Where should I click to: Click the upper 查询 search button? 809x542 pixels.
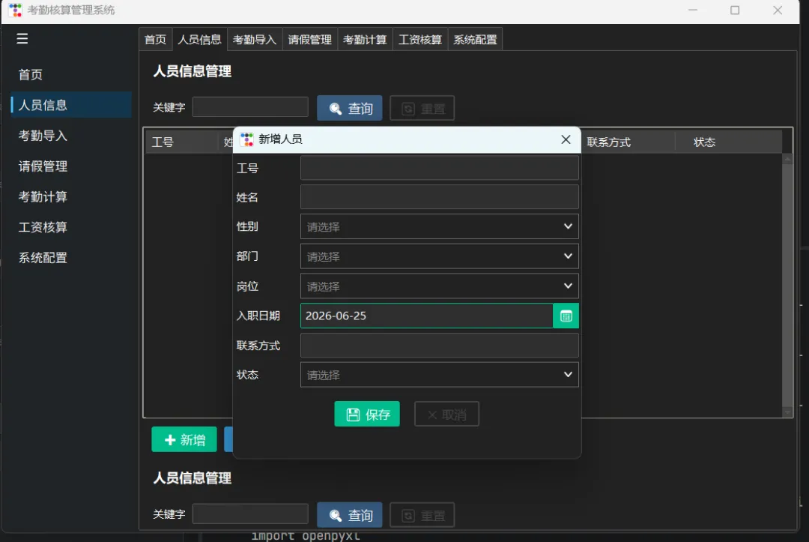(350, 108)
